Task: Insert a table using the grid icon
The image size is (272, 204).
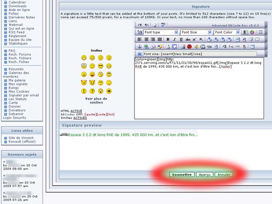Action: [252, 47]
